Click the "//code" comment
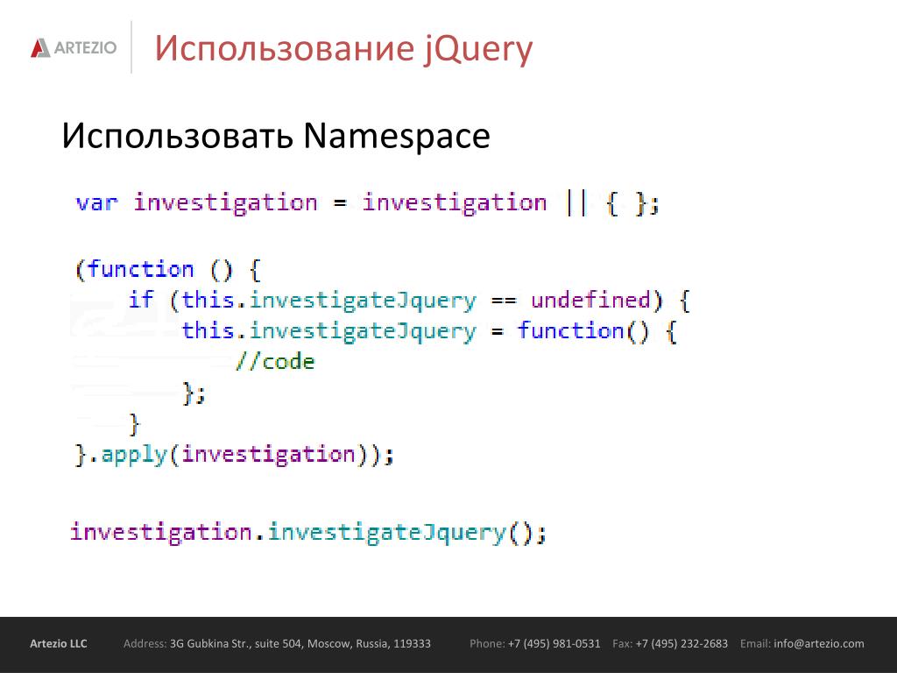The height and width of the screenshot is (673, 897). click(x=275, y=362)
